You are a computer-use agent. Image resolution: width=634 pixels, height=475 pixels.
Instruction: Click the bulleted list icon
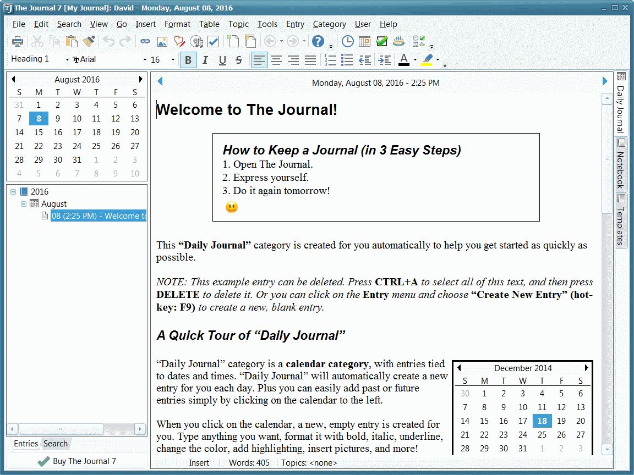point(347,60)
